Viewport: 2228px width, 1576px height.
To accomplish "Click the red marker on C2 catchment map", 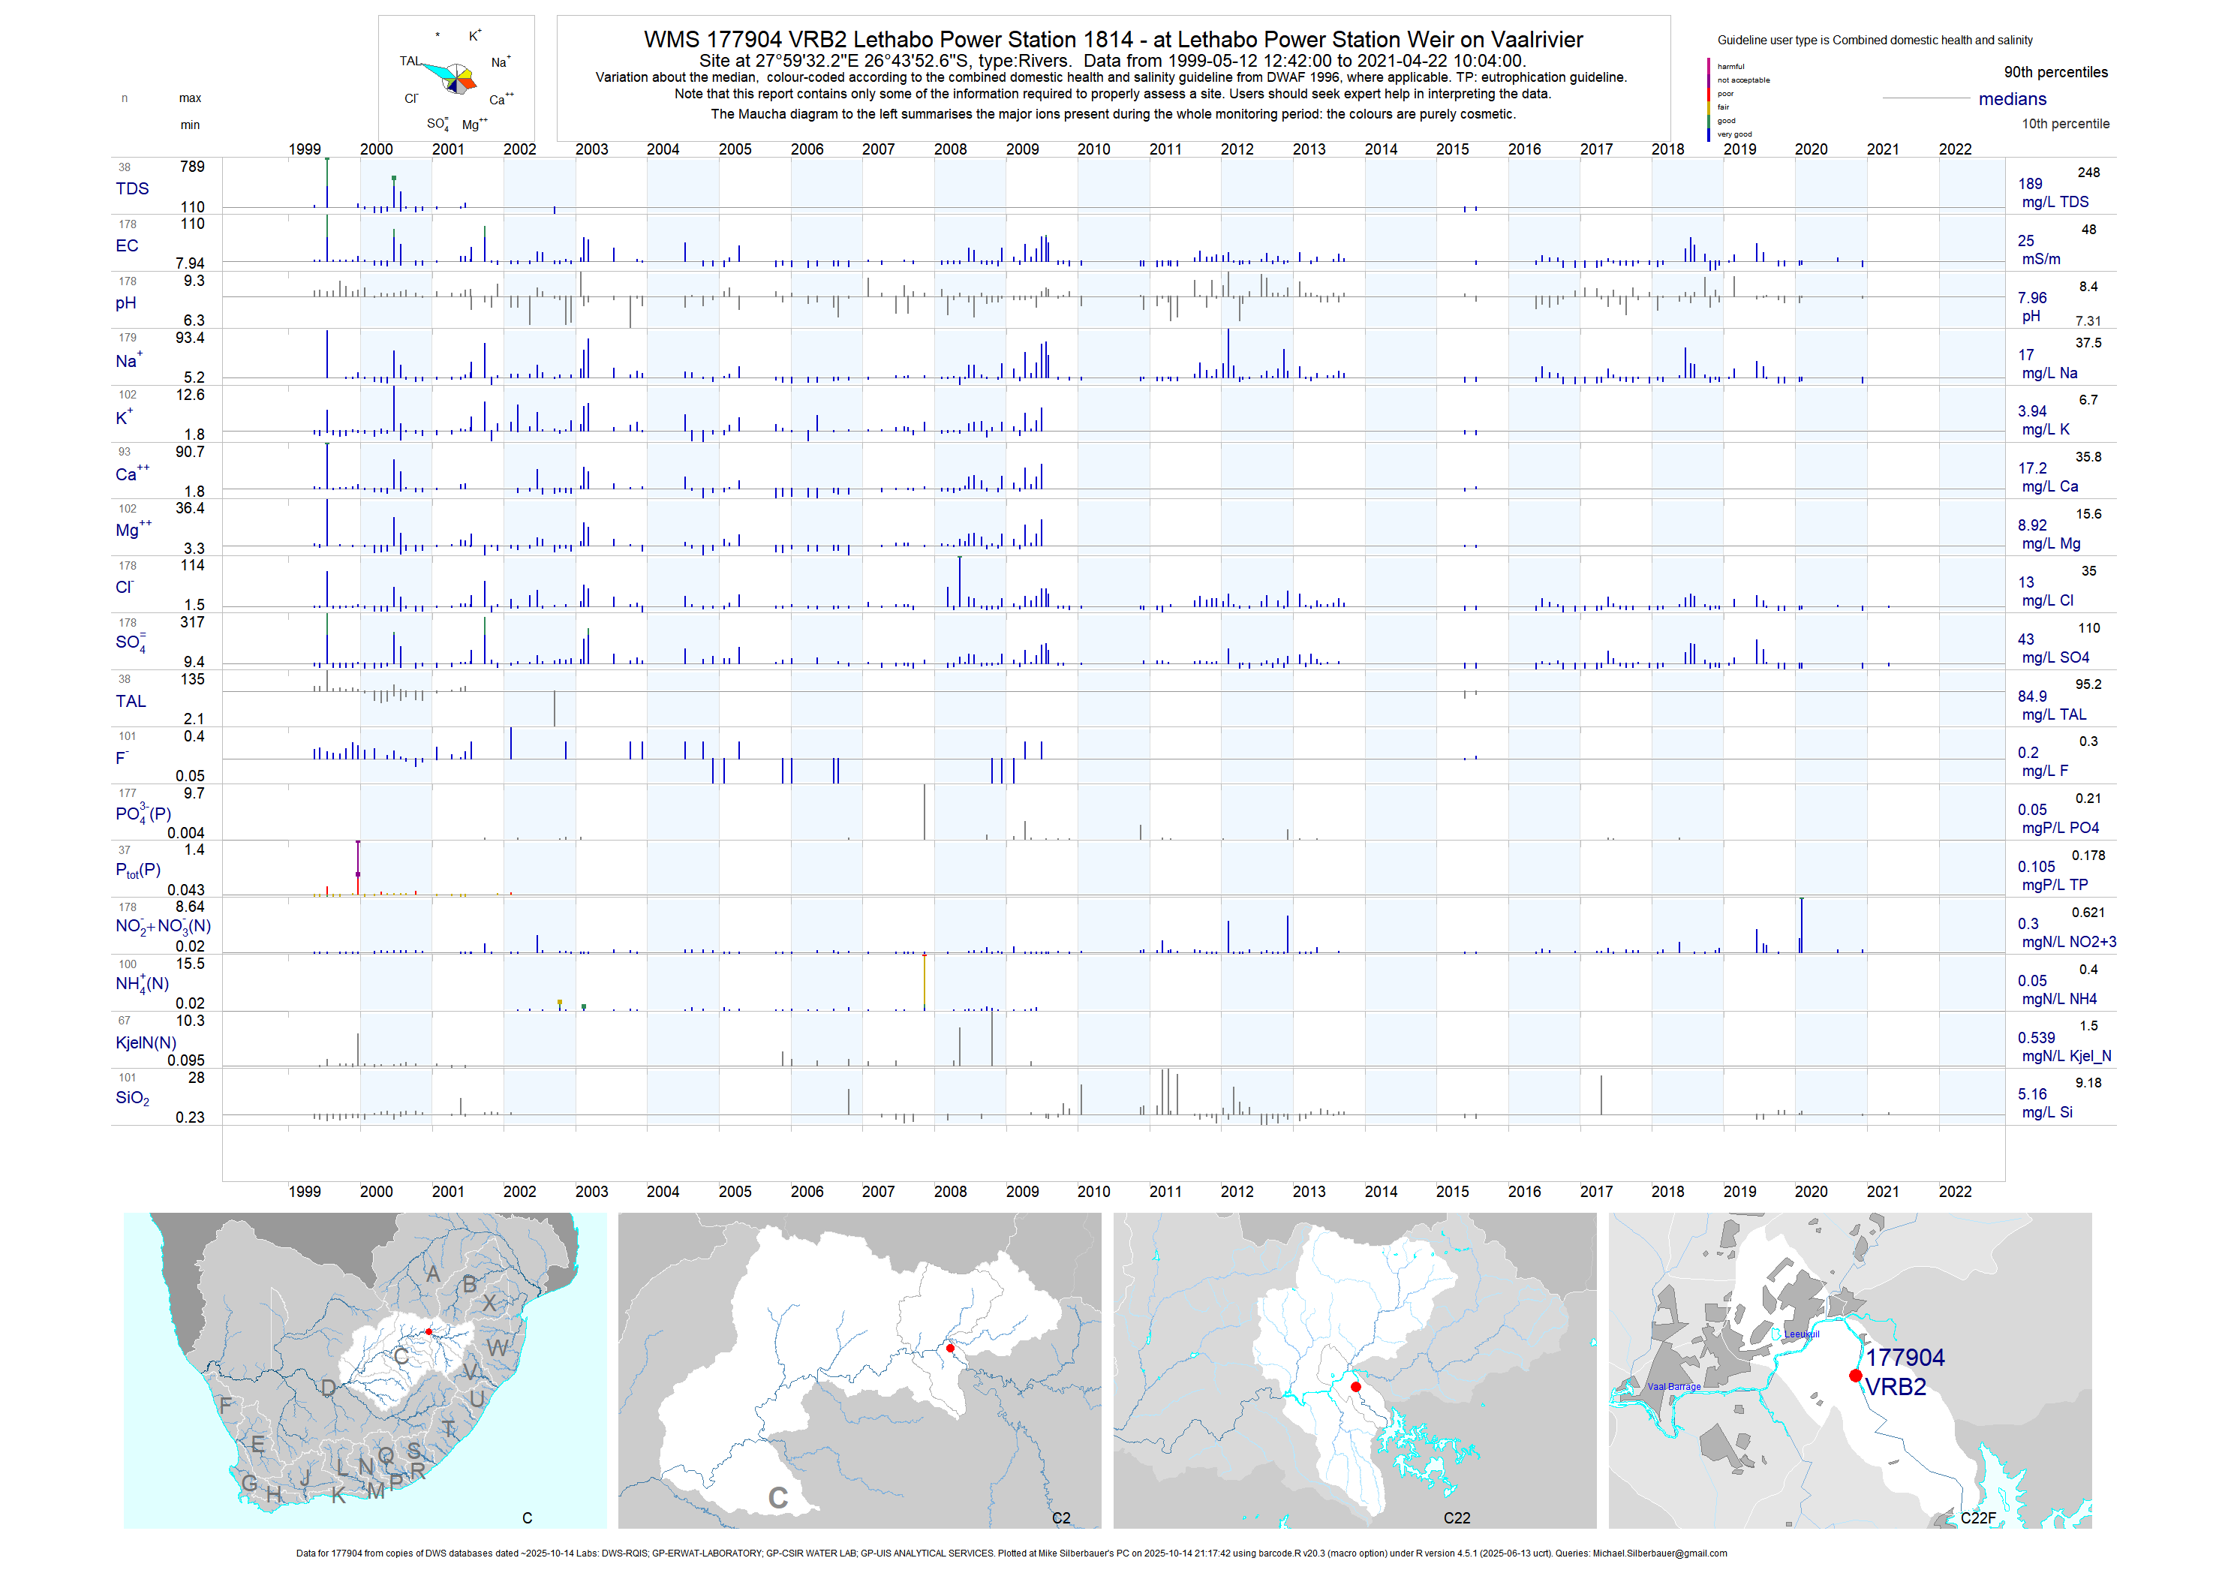I will (950, 1348).
